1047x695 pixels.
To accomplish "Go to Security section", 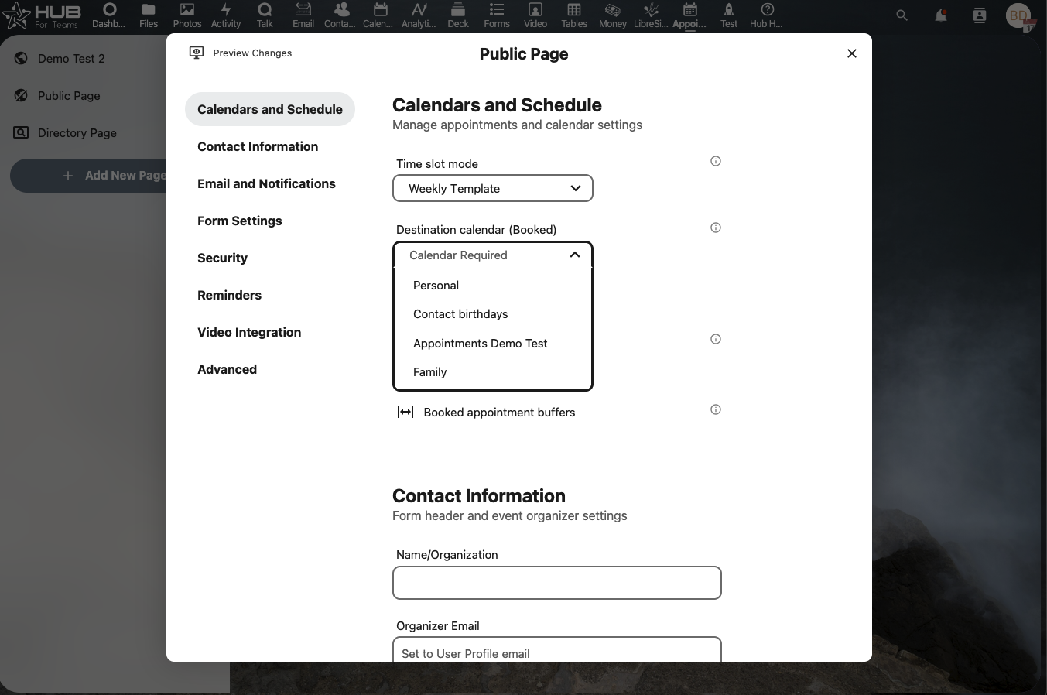I will click(x=223, y=258).
